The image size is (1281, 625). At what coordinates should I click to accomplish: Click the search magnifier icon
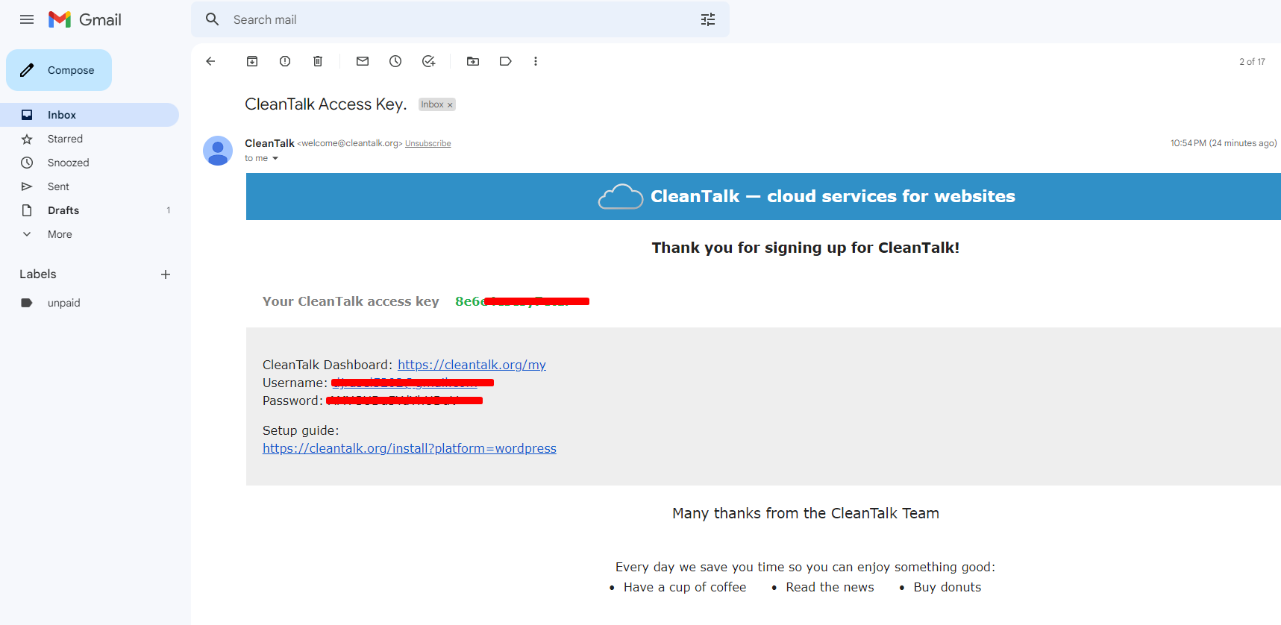click(x=213, y=19)
